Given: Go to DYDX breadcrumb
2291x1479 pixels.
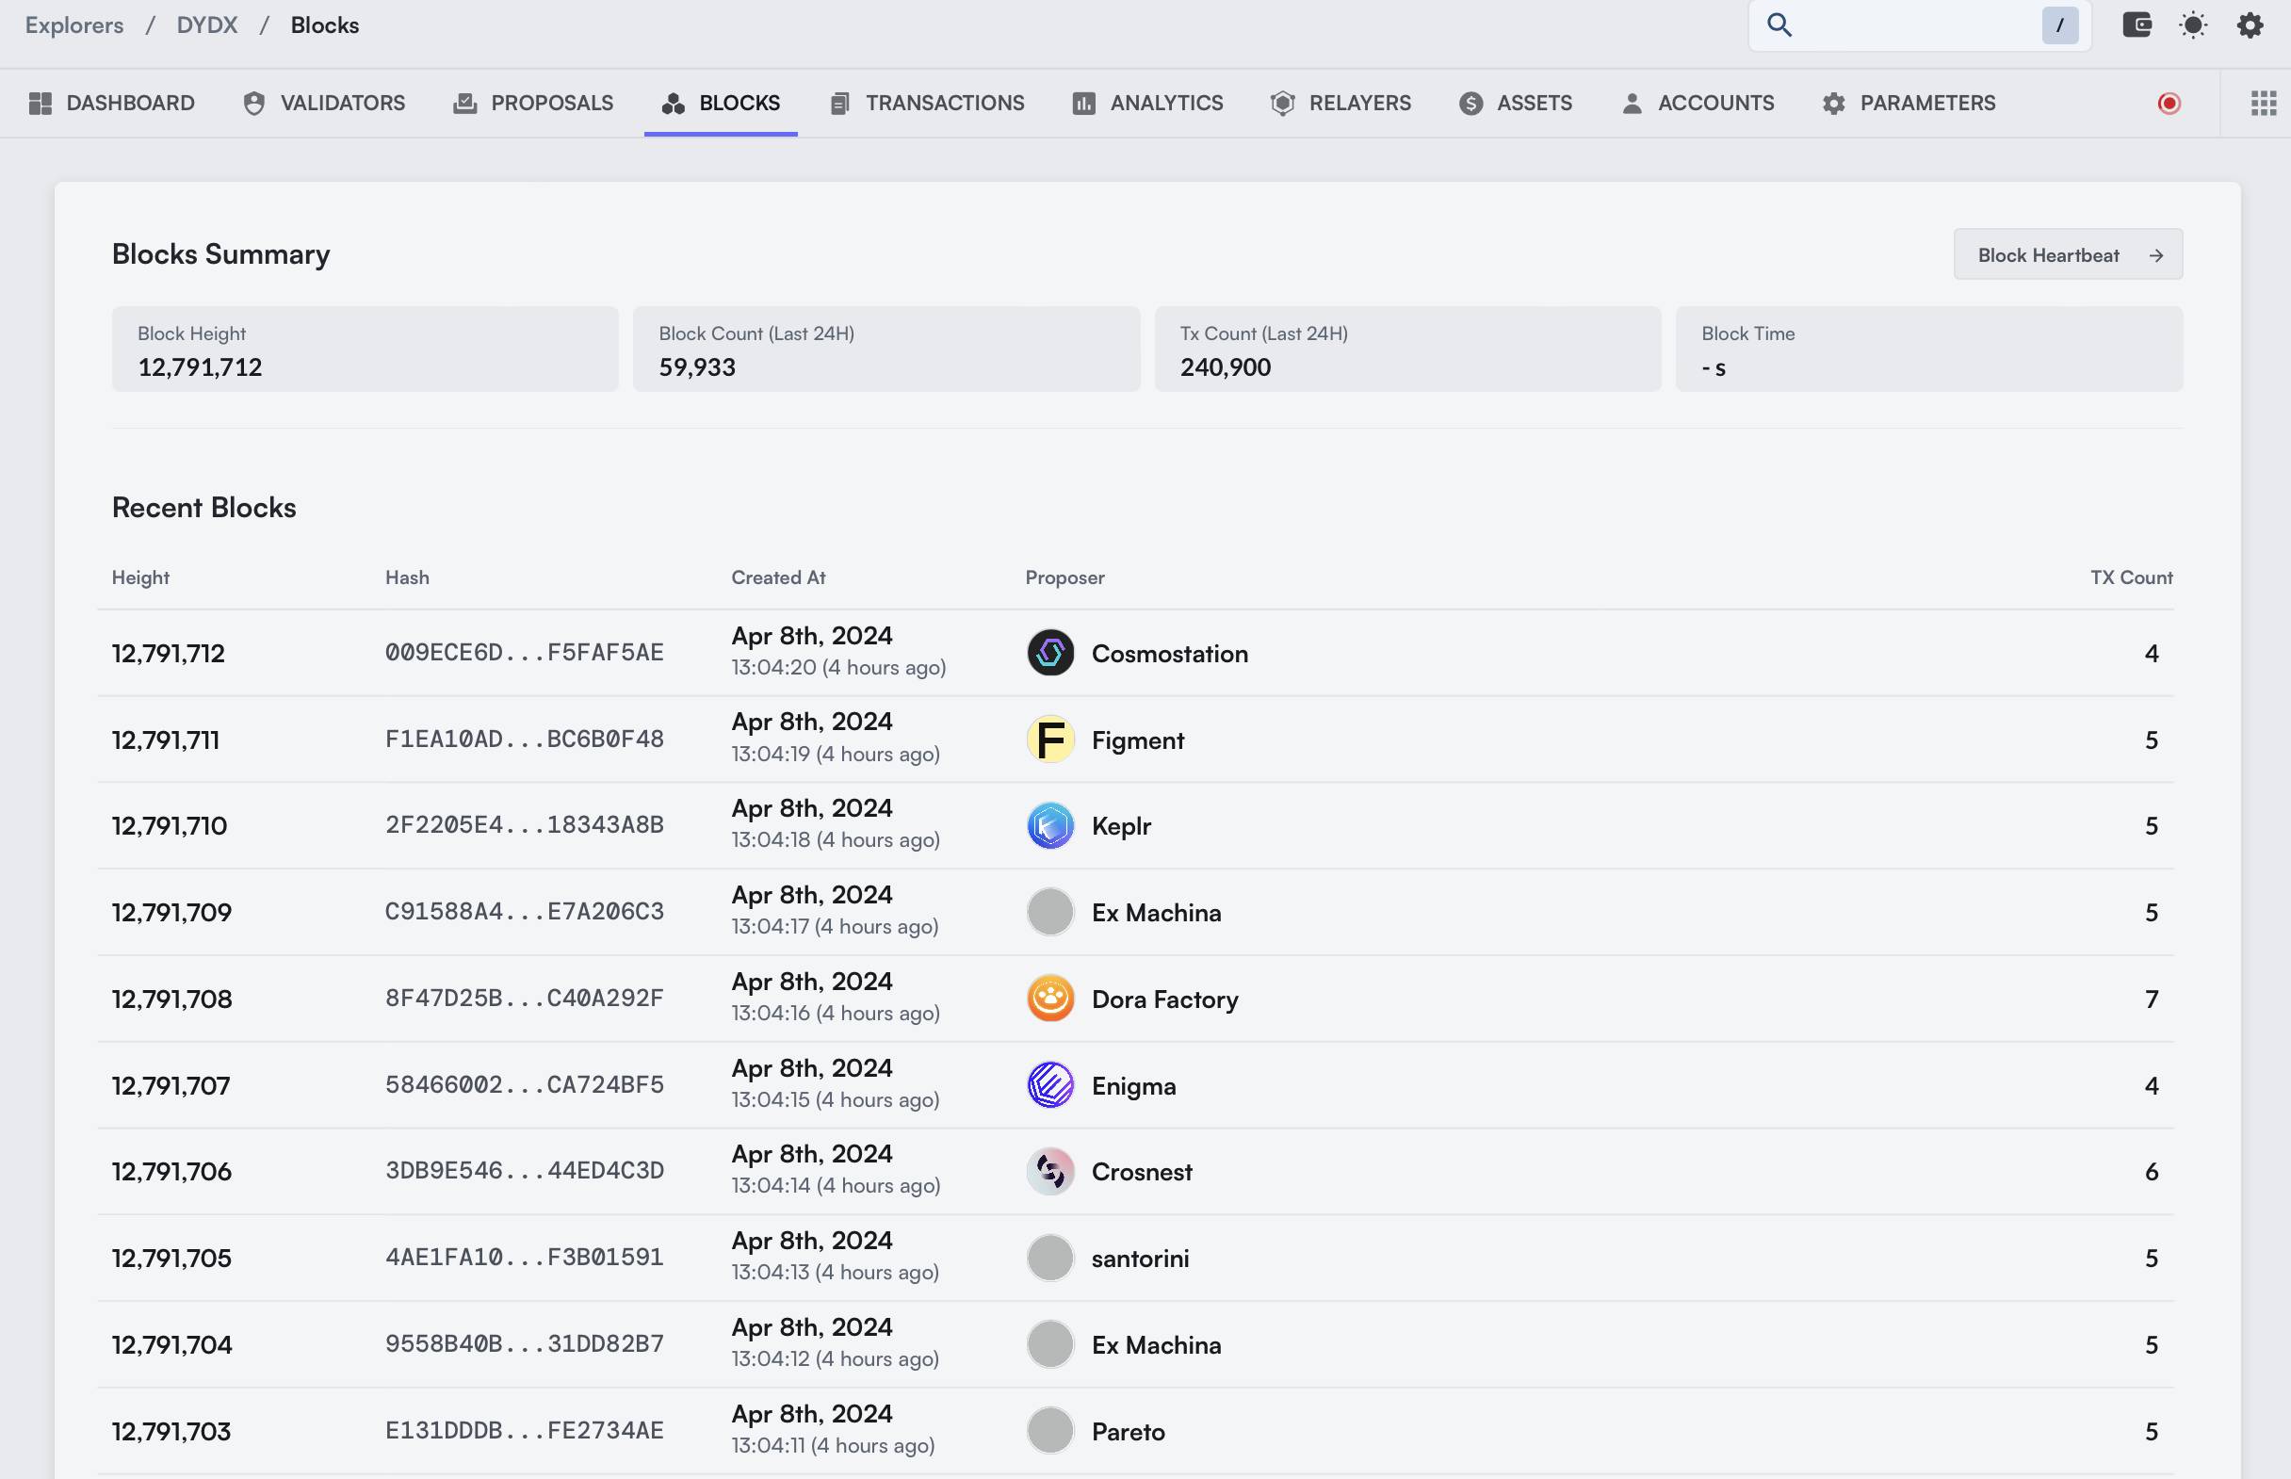Looking at the screenshot, I should pyautogui.click(x=206, y=25).
